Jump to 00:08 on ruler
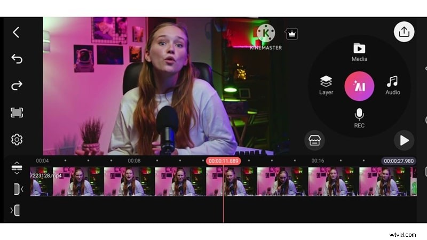Screen dimensions: 427x240 click(135, 161)
